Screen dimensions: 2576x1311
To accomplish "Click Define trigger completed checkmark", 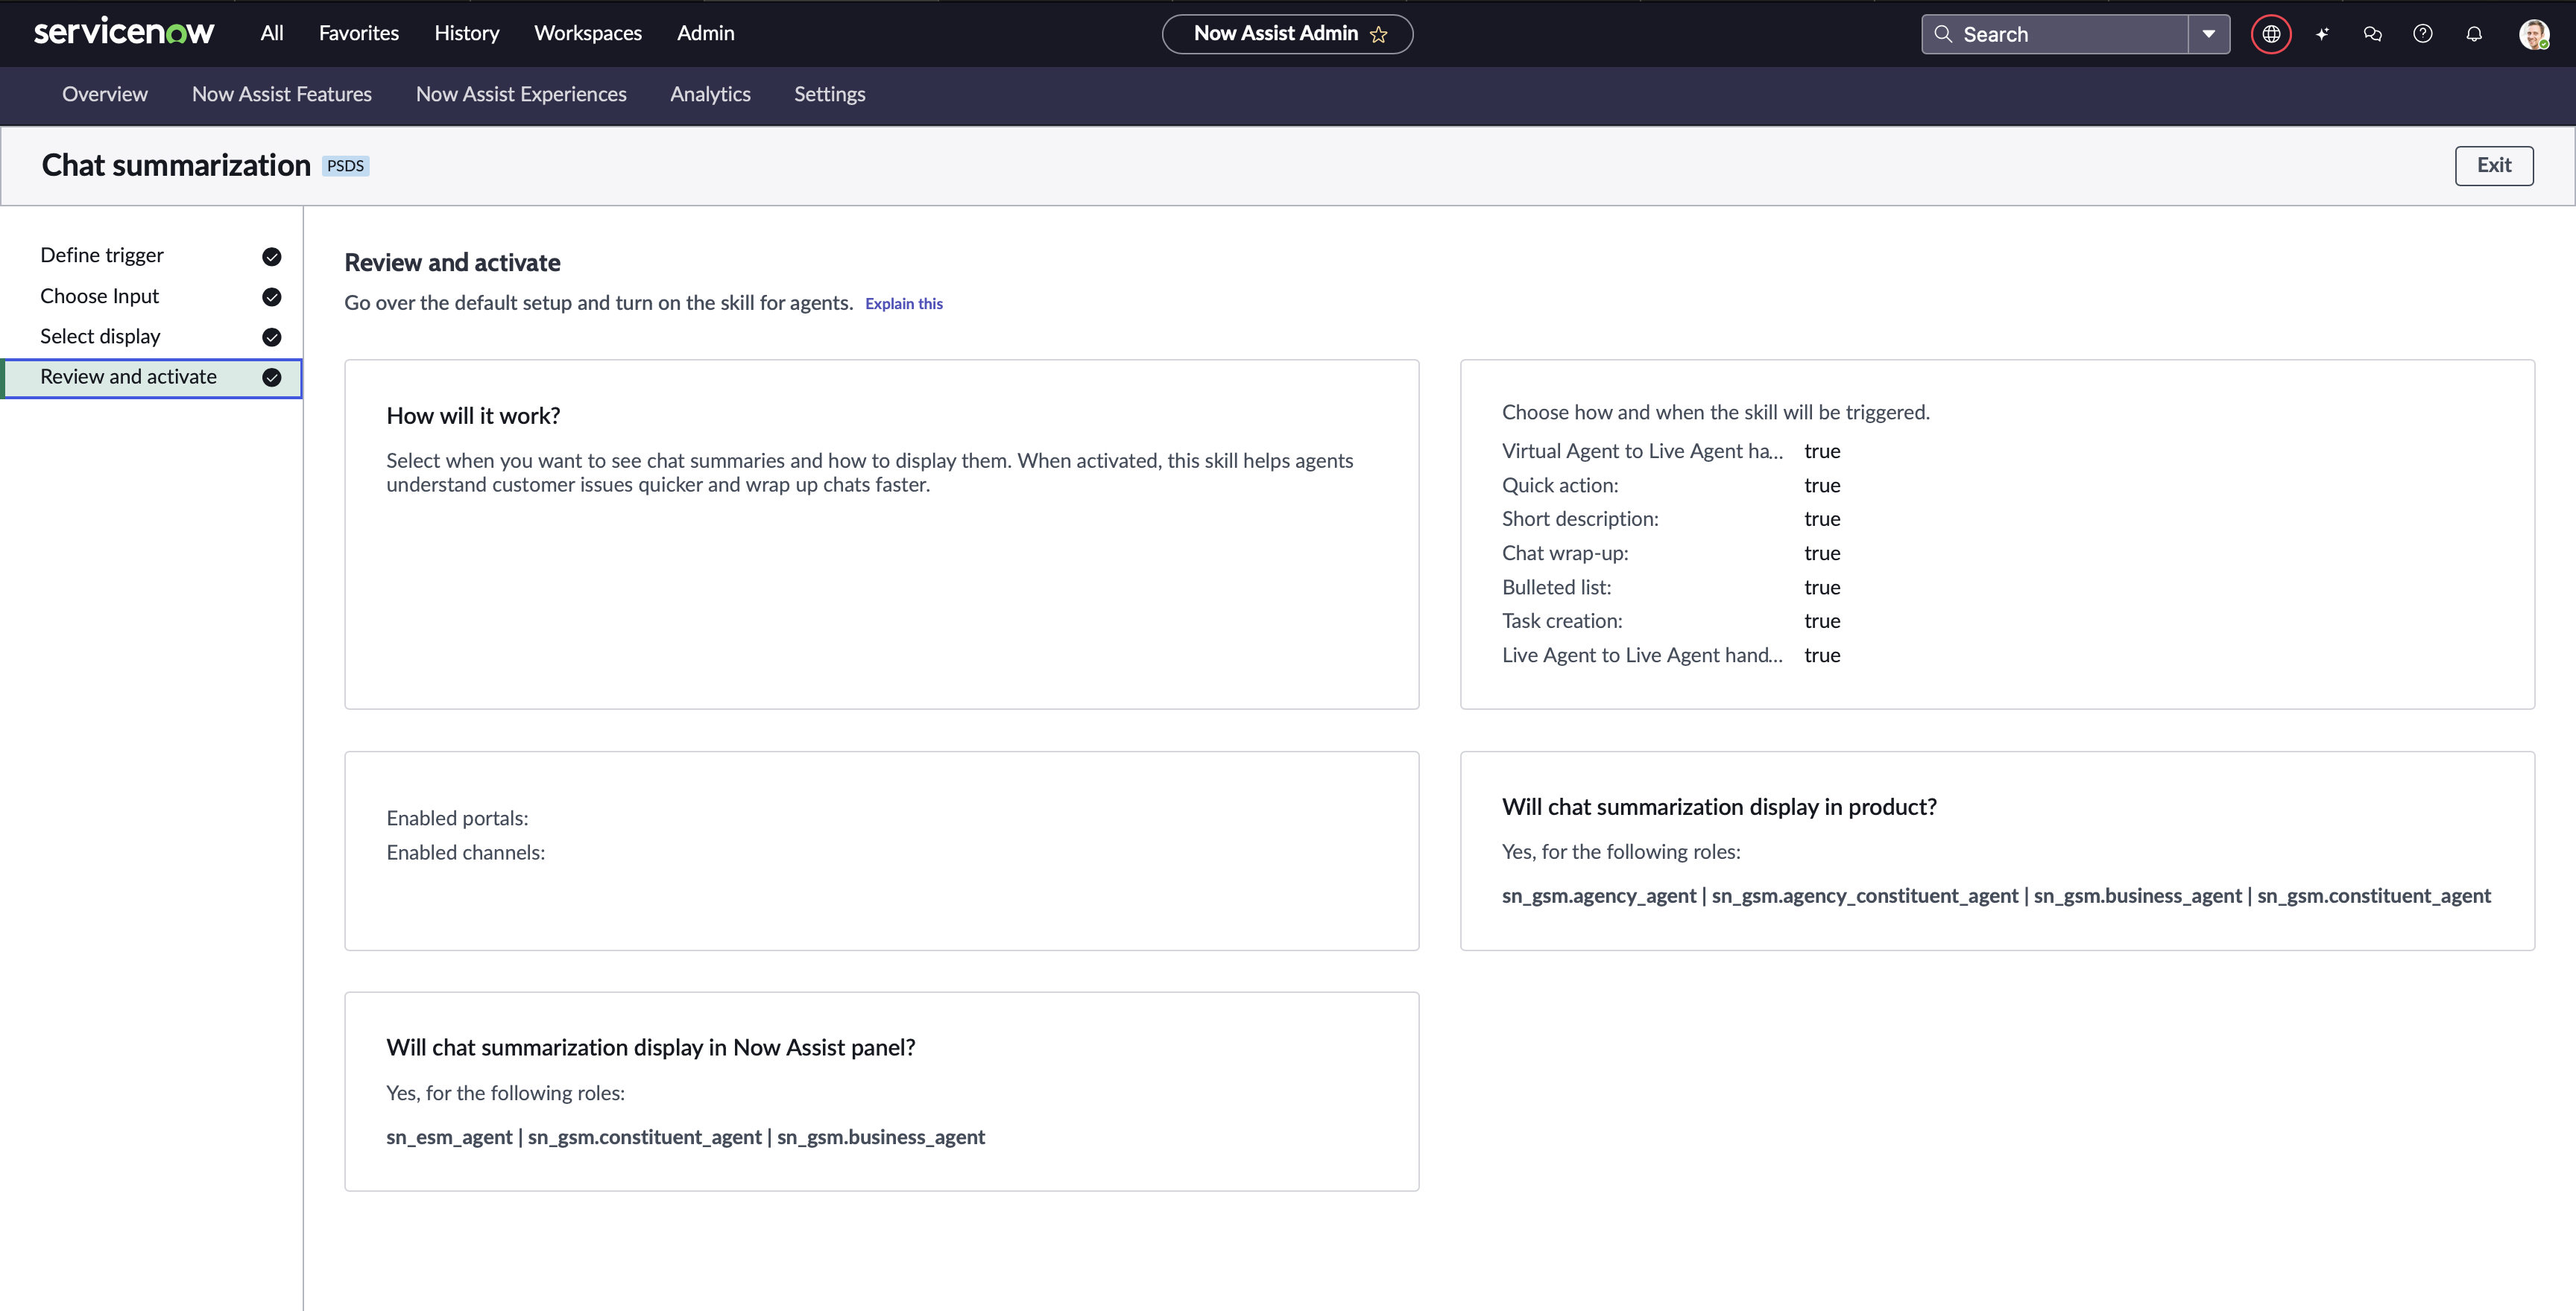I will (271, 257).
